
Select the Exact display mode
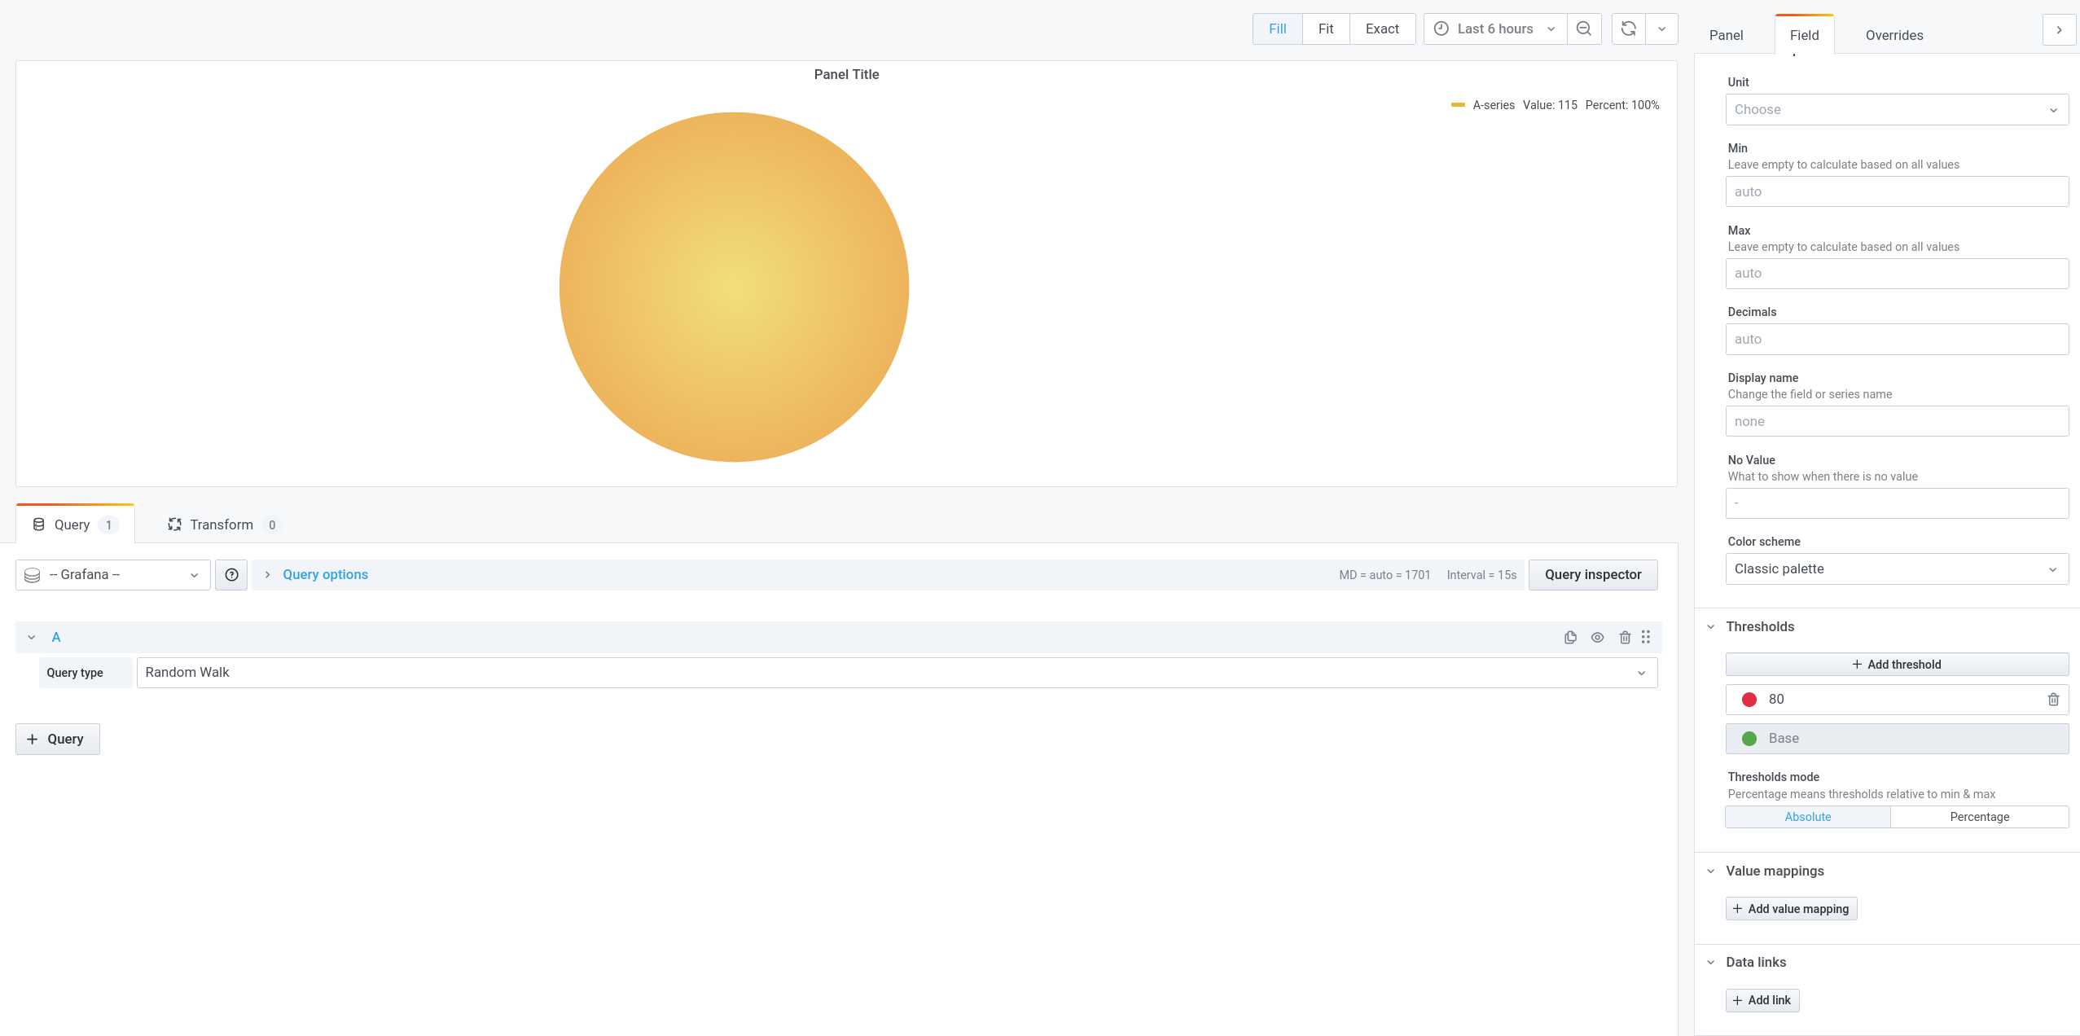coord(1382,29)
